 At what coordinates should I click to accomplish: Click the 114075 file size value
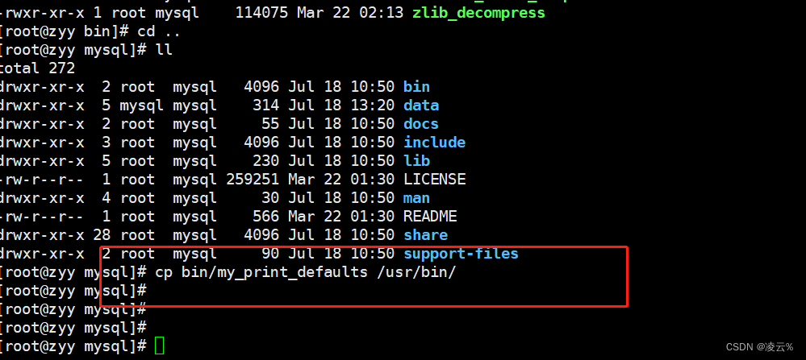pos(261,13)
